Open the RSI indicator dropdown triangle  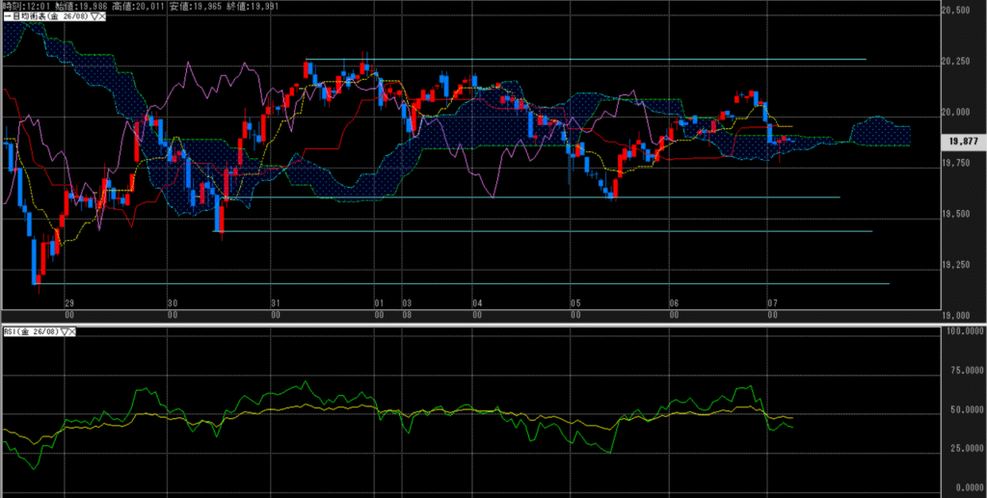point(65,332)
